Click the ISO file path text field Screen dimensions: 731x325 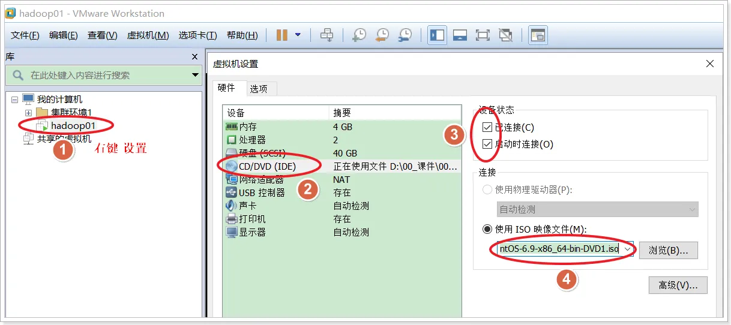coord(559,249)
